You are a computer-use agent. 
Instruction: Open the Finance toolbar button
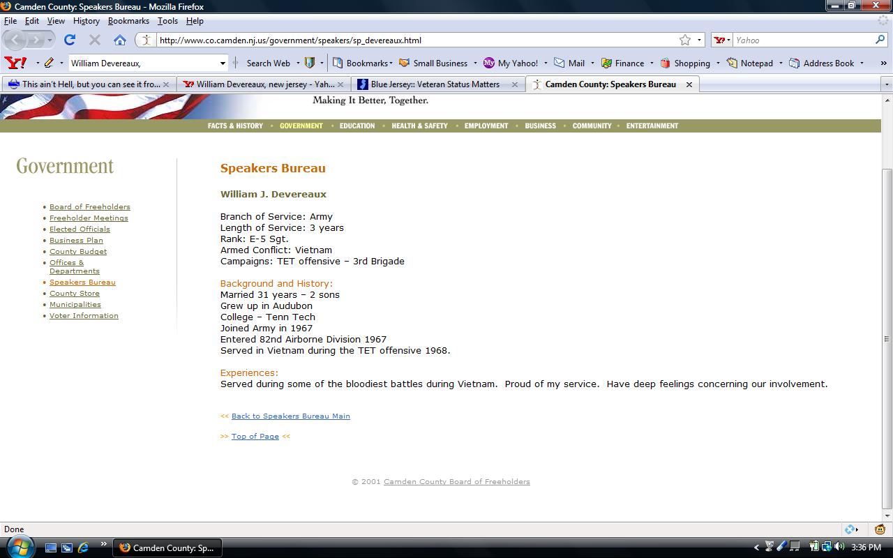[x=622, y=63]
